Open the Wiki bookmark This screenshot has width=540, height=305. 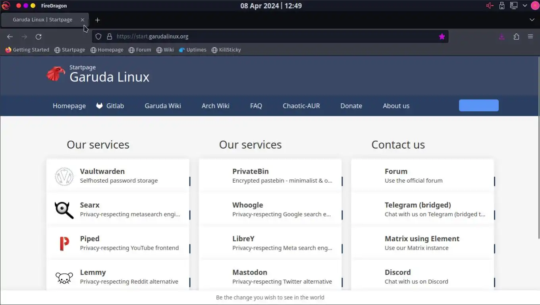tap(165, 50)
